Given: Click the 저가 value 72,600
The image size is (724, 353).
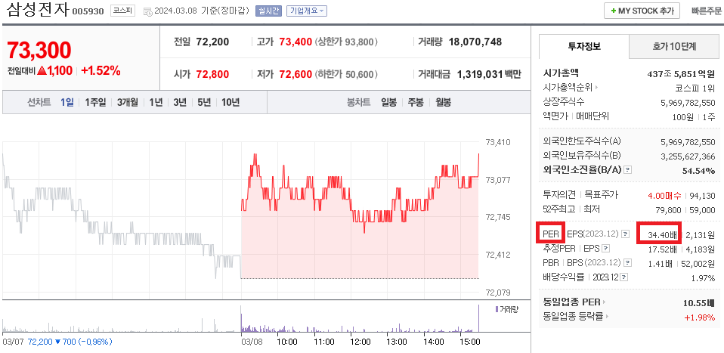Looking at the screenshot, I should (295, 74).
